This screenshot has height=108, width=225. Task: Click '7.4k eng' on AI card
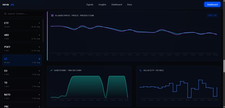[36, 63]
